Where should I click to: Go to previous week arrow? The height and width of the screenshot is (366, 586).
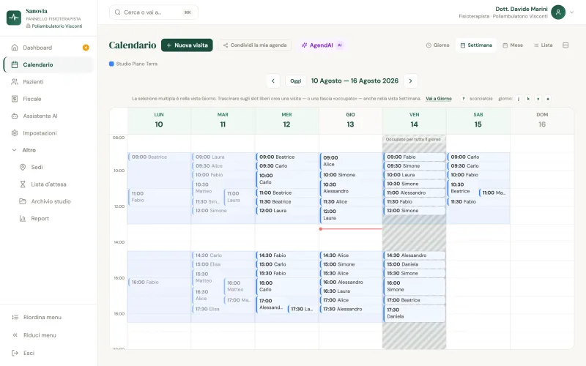point(273,81)
